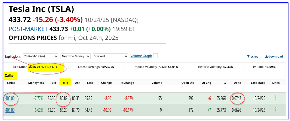Open the 405.00 strike link
The height and width of the screenshot is (121, 290).
click(10, 110)
